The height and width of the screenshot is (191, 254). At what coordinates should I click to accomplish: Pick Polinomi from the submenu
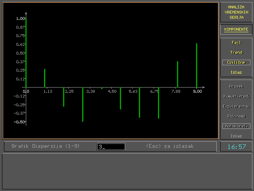[236, 116]
